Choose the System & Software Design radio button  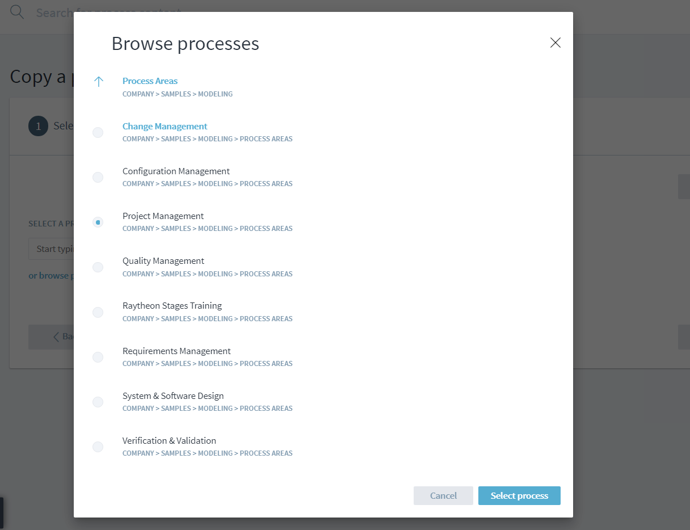coord(98,402)
